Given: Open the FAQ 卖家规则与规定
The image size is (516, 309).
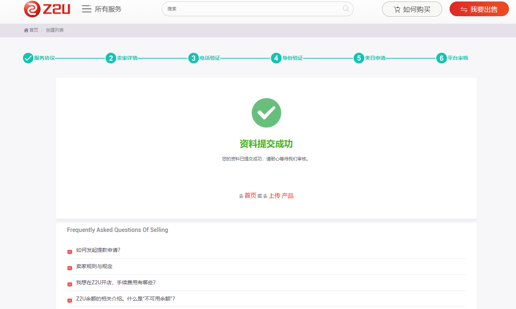Looking at the screenshot, I should point(94,266).
